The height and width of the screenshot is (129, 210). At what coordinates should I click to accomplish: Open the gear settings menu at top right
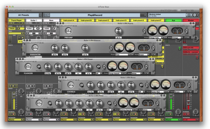click(196, 15)
